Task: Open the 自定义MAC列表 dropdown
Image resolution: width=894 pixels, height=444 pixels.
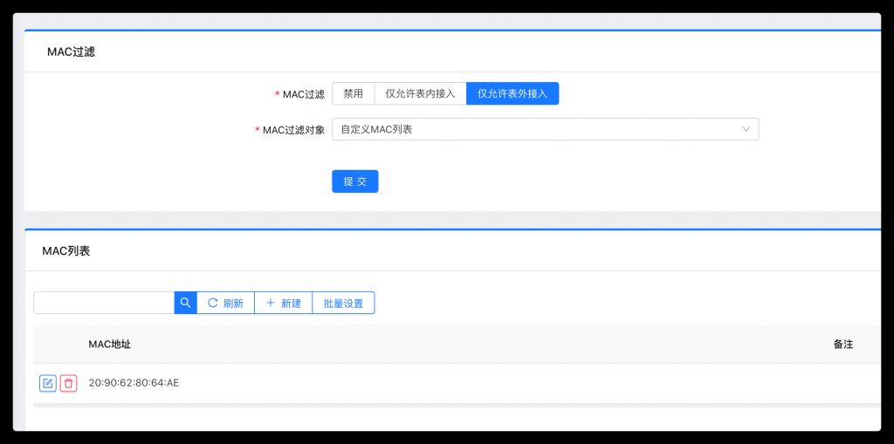Action: click(x=533, y=129)
